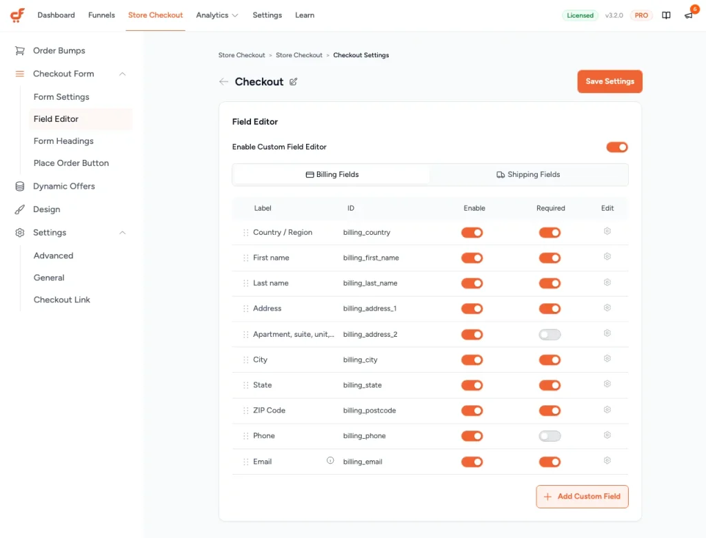
Task: Open gear settings for Apartment, suite field
Action: pos(607,333)
